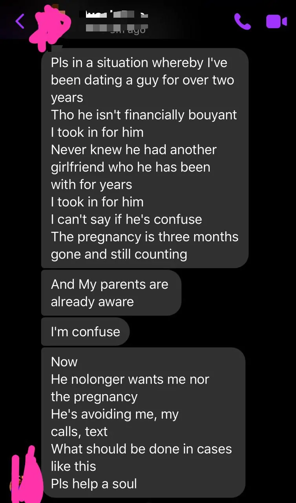Tap the back arrow to leave chat
Image resolution: width=296 pixels, height=503 pixels.
click(20, 21)
